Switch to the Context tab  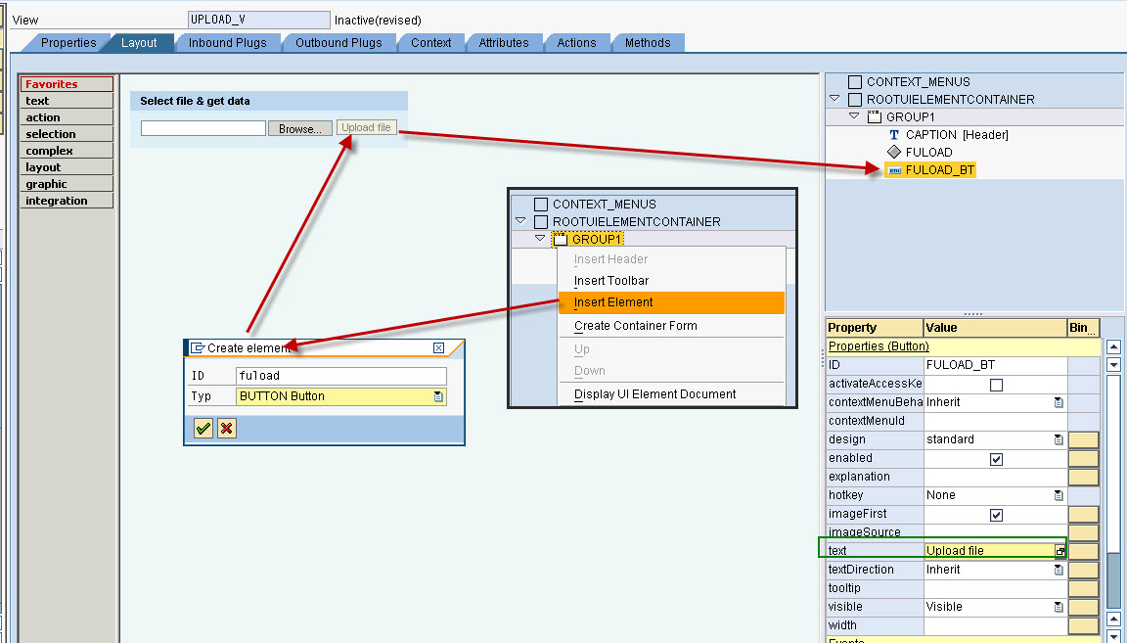[x=430, y=42]
